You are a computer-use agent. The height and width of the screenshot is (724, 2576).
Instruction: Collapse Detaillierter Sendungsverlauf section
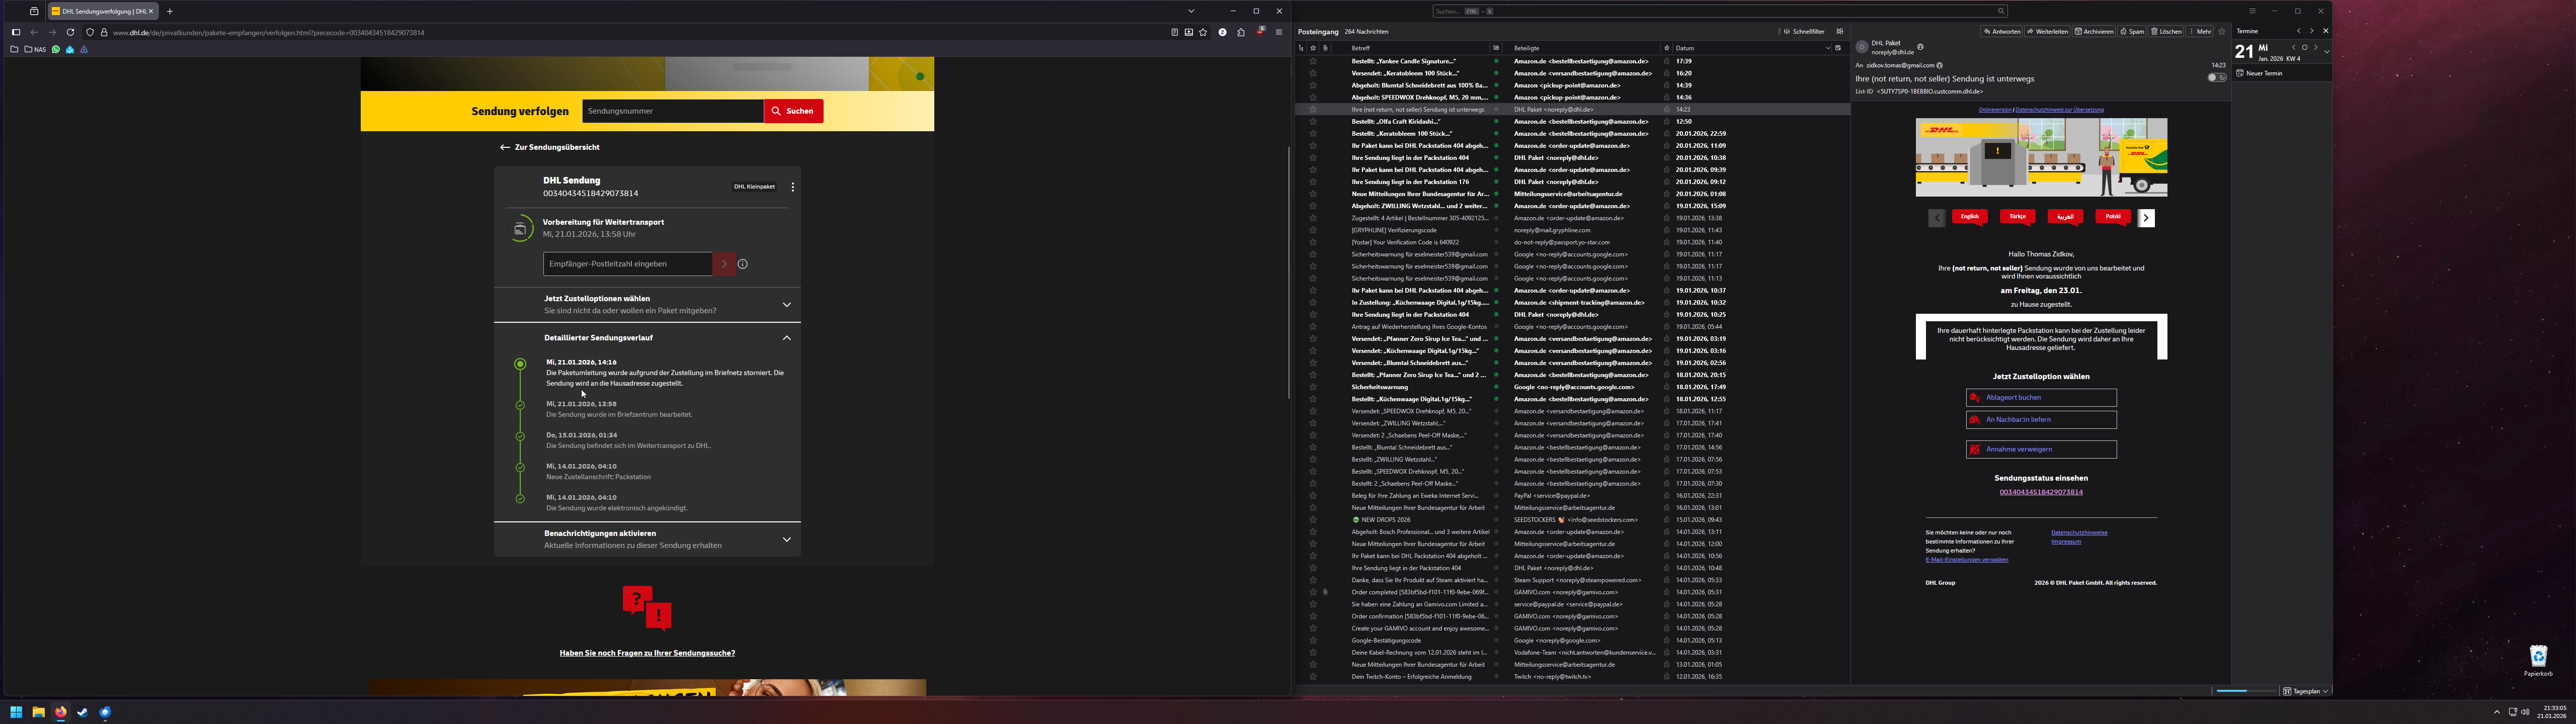point(786,338)
